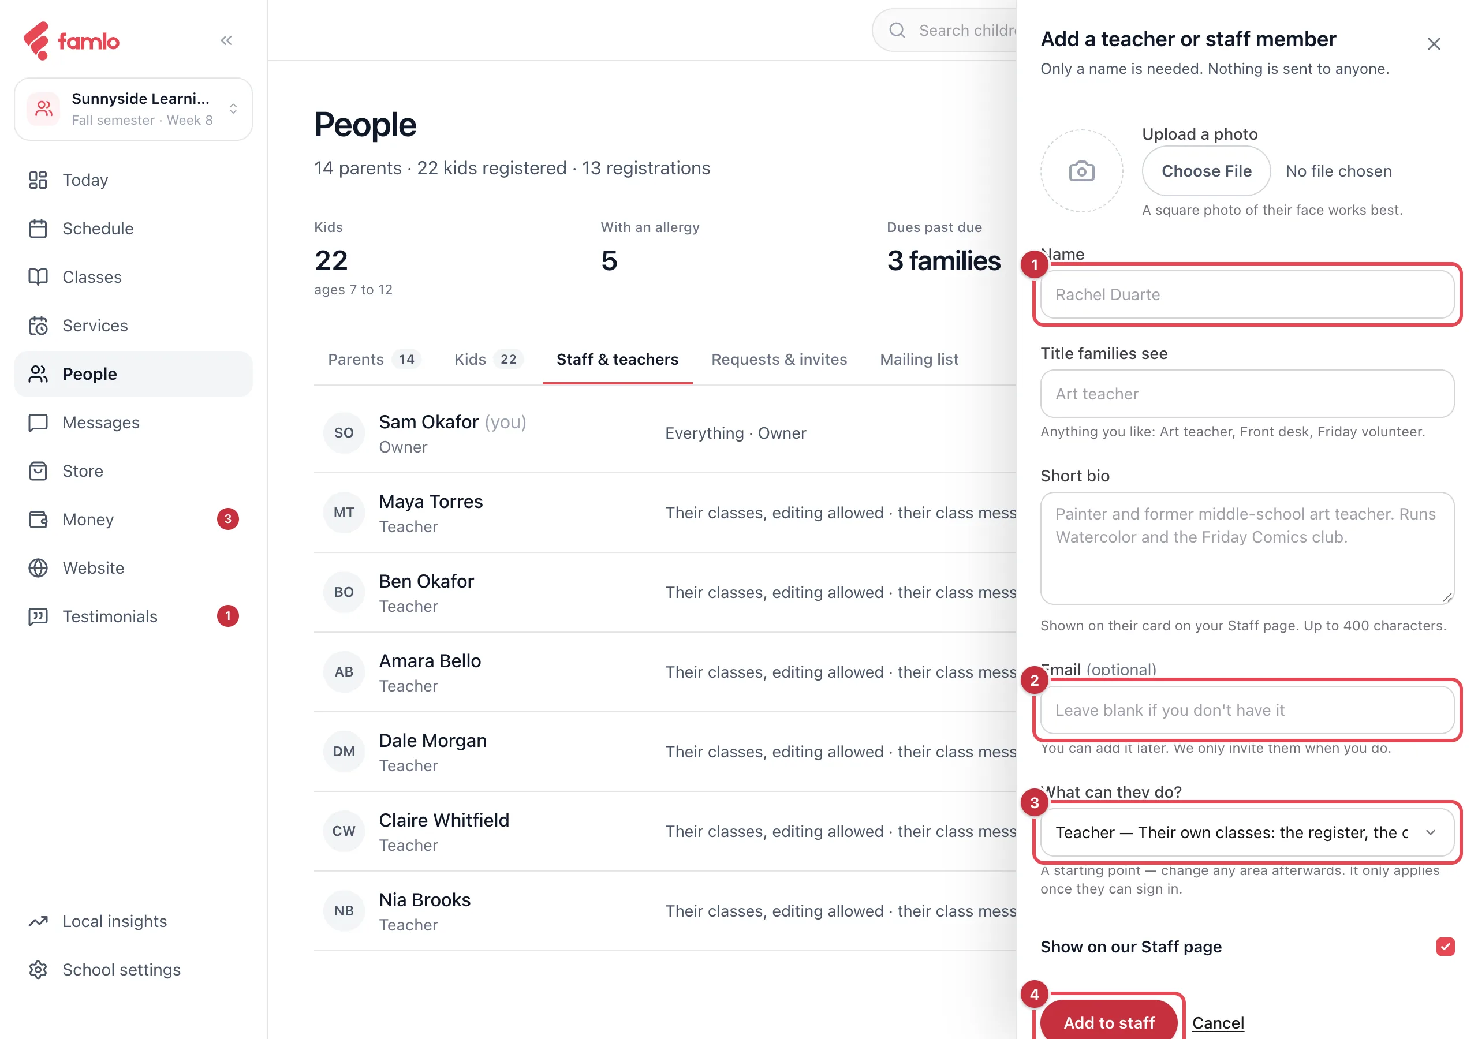
Task: Open the What can they do dropdown
Action: coord(1247,832)
